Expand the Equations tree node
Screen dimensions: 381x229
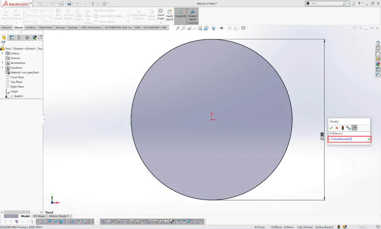pos(3,68)
